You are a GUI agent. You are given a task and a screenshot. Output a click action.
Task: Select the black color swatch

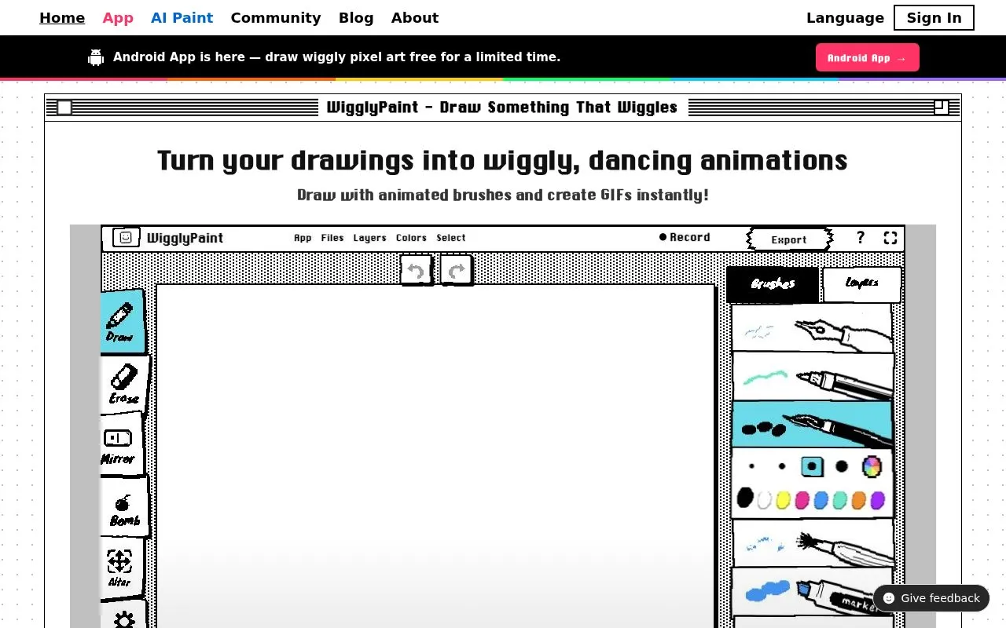(745, 498)
